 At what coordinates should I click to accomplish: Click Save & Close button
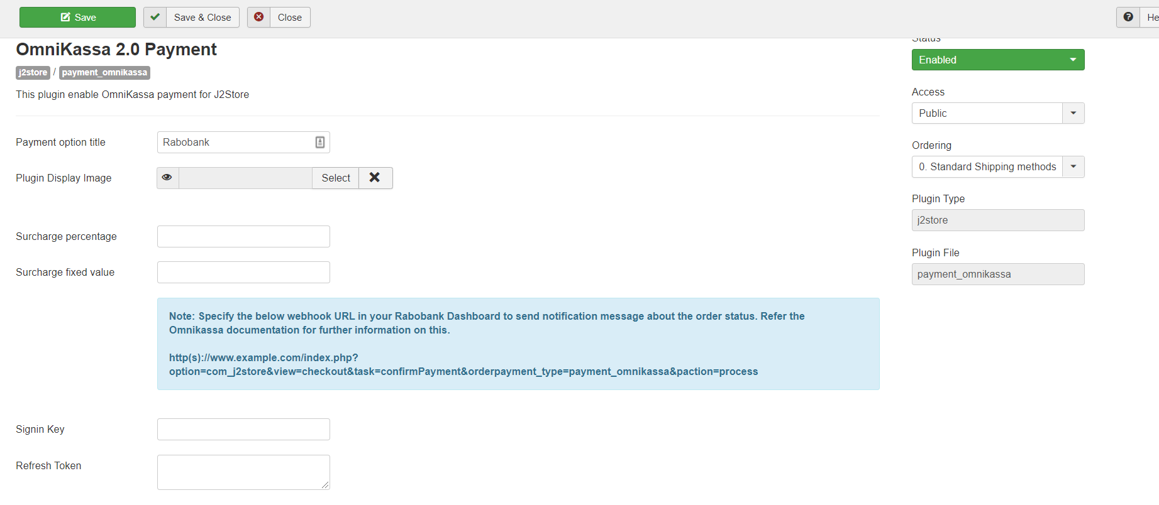(191, 18)
